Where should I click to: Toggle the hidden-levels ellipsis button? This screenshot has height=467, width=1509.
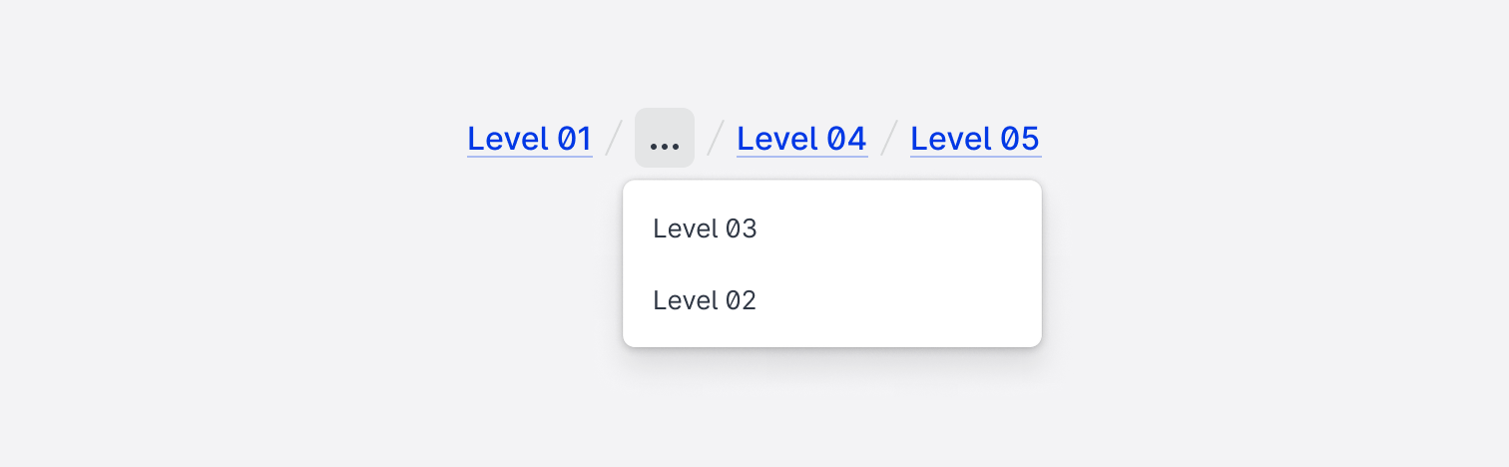click(664, 138)
